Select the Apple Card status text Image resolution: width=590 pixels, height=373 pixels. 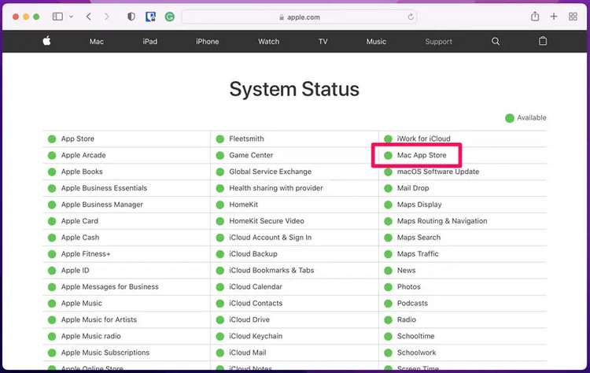point(79,221)
